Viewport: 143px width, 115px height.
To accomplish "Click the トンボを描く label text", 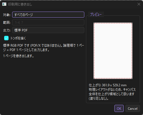I will (x=18, y=38).
